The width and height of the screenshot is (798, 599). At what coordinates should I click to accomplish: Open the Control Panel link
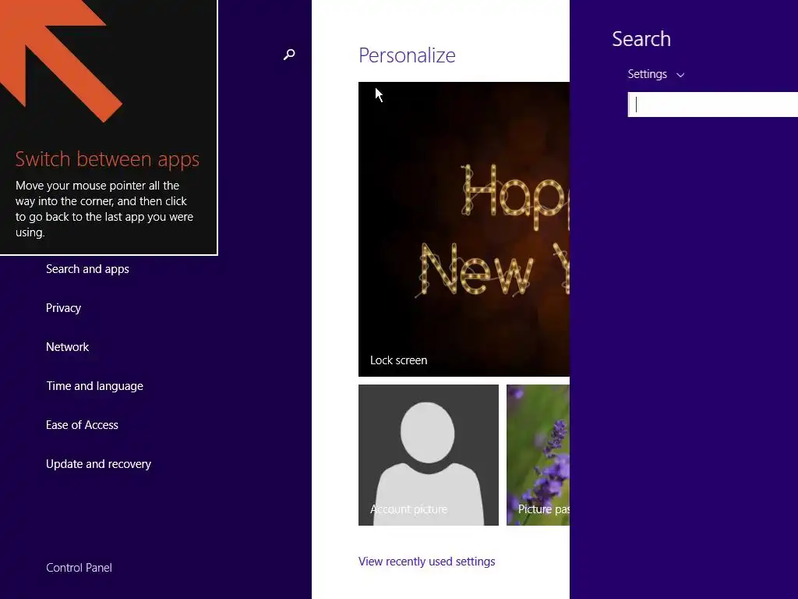coord(79,568)
